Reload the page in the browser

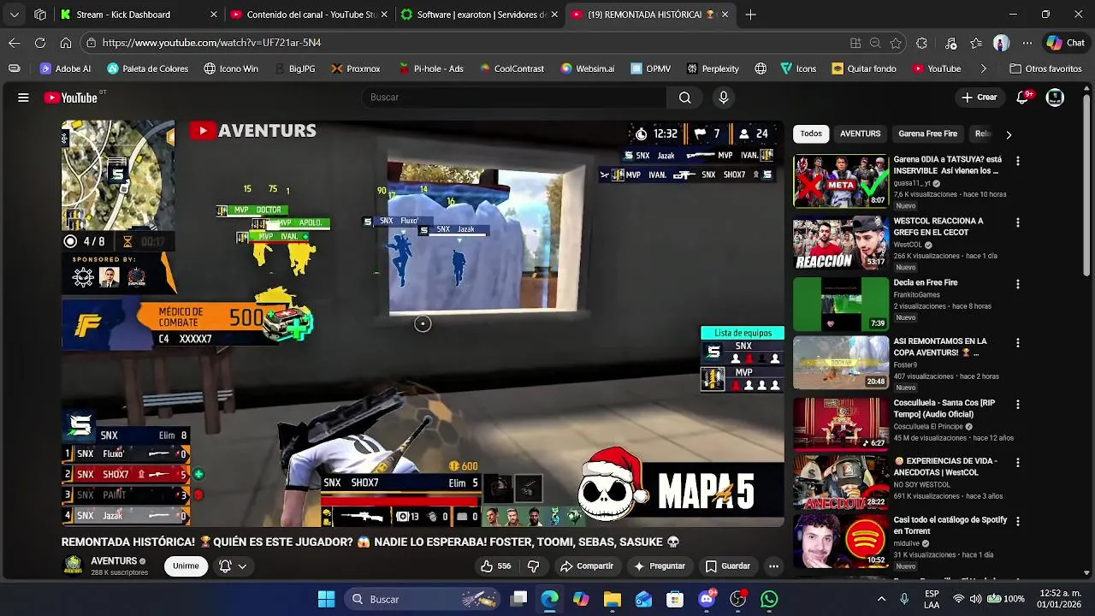pos(40,43)
